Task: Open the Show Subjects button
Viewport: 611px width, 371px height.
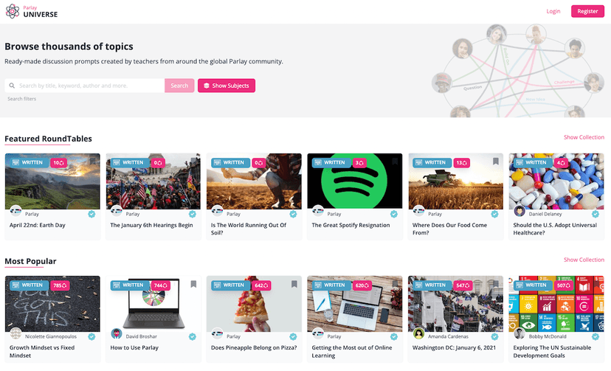Action: tap(227, 86)
